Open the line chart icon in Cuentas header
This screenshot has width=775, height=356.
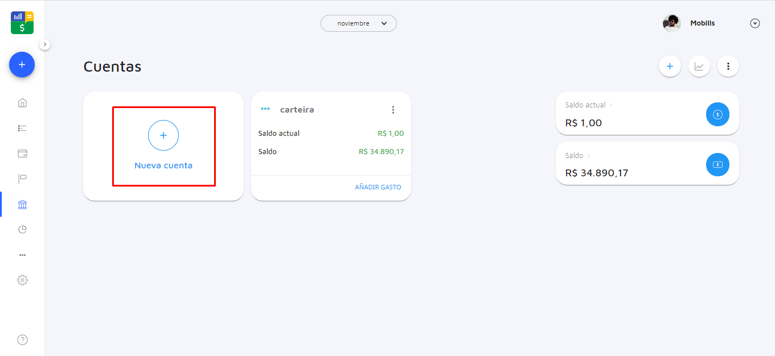[699, 67]
